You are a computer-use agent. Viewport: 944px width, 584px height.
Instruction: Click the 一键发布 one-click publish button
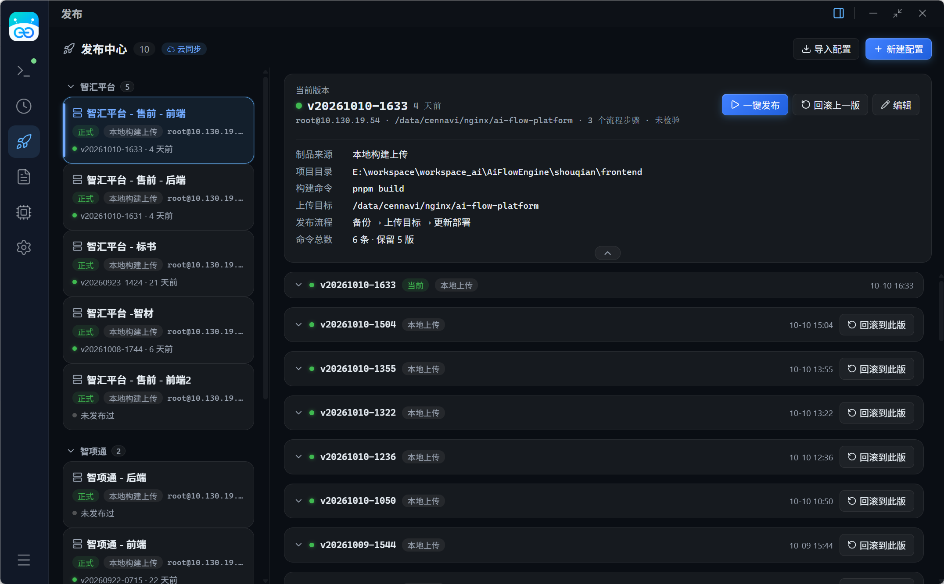coord(754,105)
